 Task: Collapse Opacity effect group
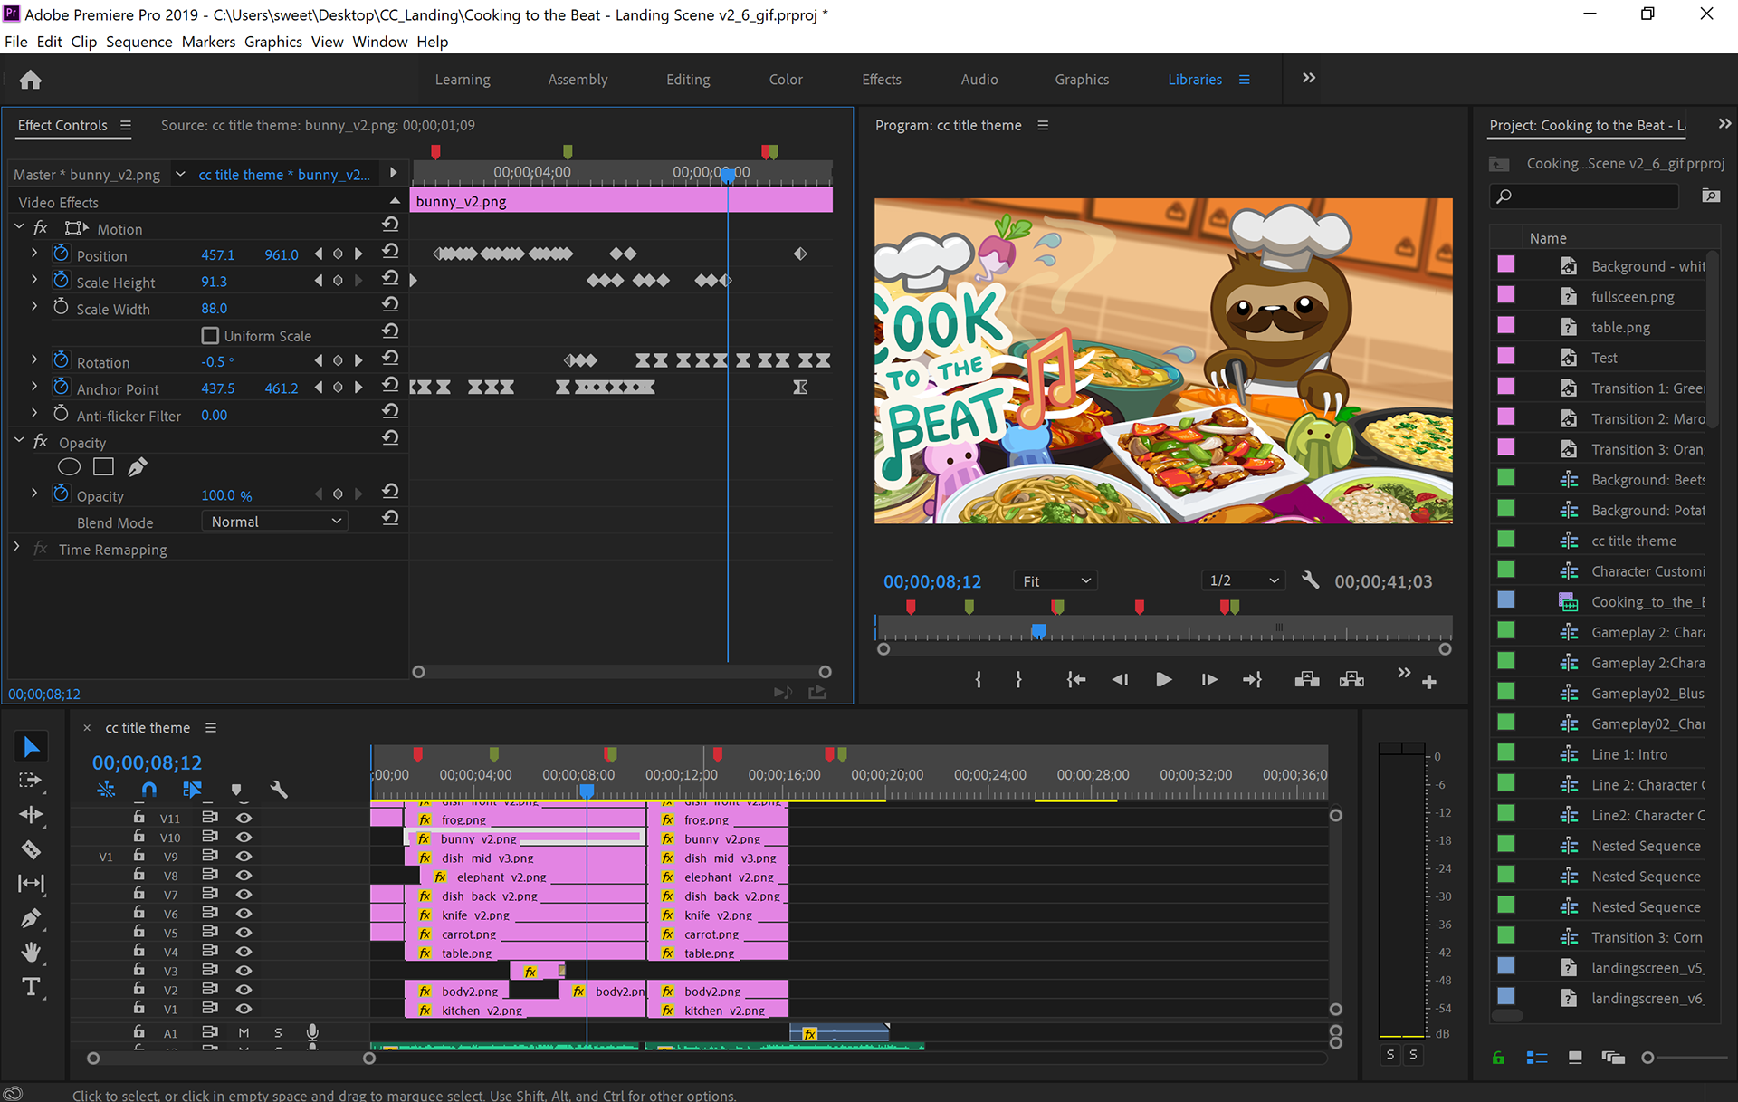pos(19,441)
